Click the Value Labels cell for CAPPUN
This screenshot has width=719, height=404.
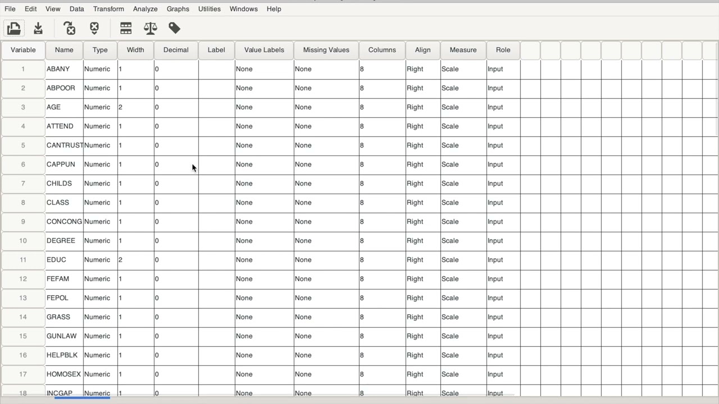tap(264, 164)
